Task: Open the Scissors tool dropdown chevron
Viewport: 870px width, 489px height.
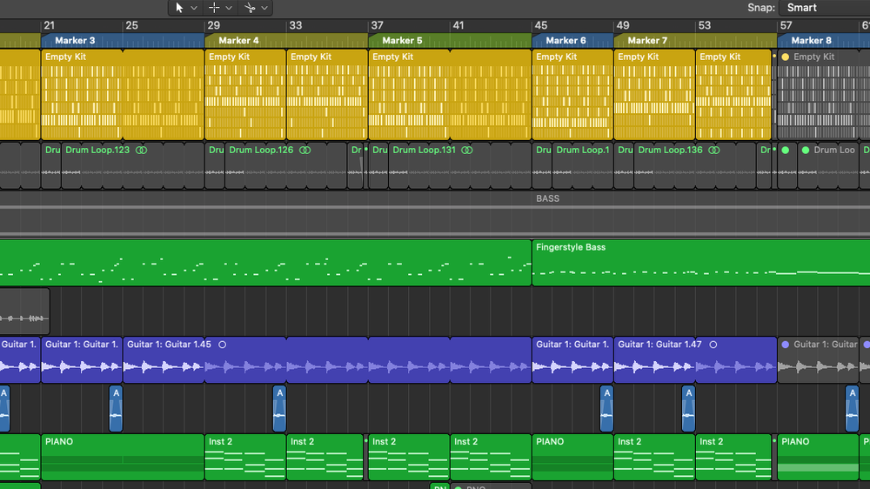Action: pos(264,8)
